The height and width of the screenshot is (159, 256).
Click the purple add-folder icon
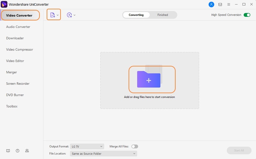point(149,79)
